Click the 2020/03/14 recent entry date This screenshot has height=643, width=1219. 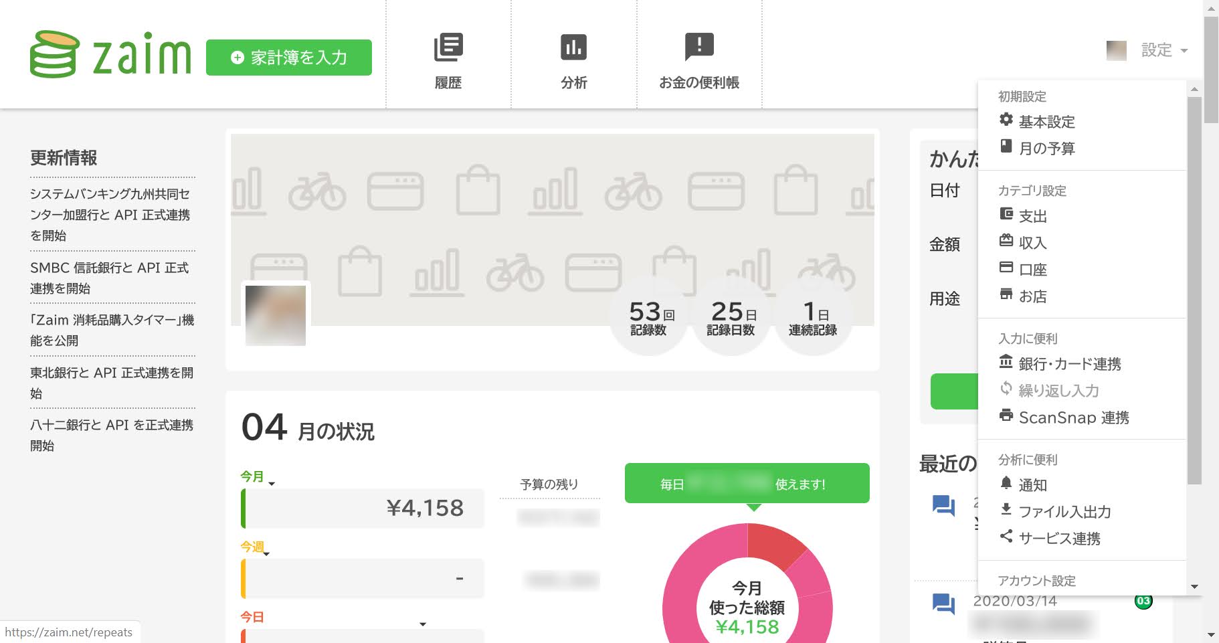[1015, 601]
